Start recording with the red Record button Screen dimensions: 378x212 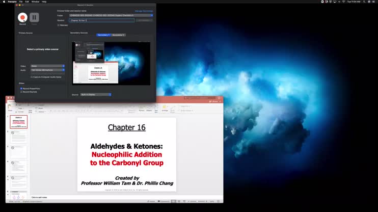(22, 17)
